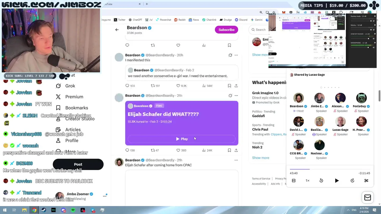Image resolution: width=381 pixels, height=214 pixels.
Task: Open the Drudge bookmark
Action: [226, 20]
